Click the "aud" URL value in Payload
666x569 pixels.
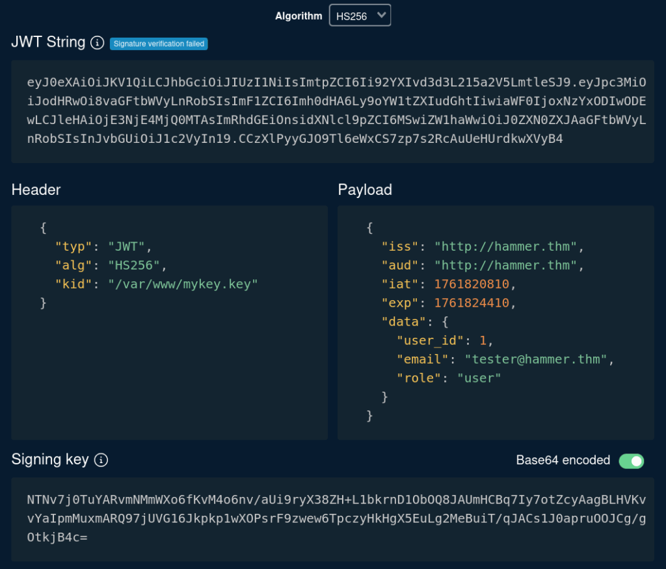click(x=505, y=265)
